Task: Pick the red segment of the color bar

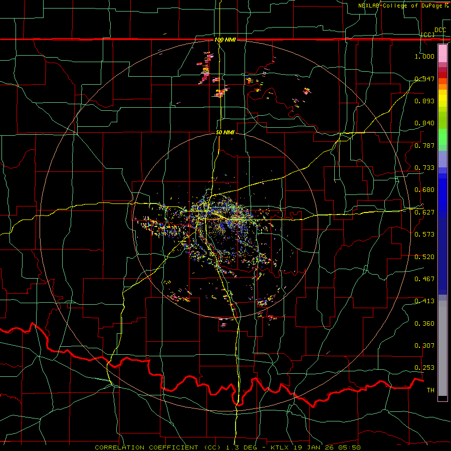Action: (x=442, y=75)
